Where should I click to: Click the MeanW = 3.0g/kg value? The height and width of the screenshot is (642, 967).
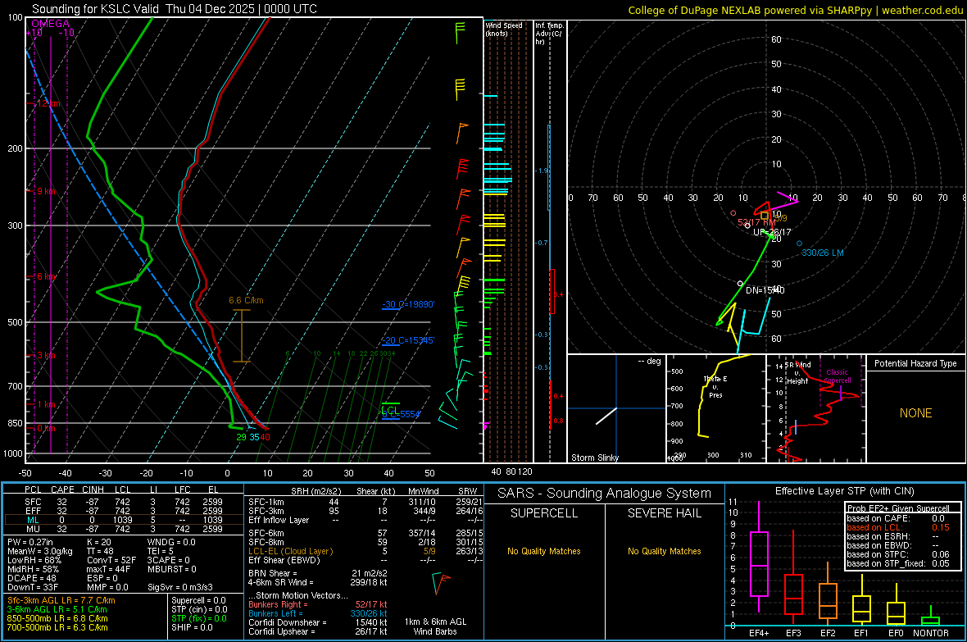(x=39, y=551)
